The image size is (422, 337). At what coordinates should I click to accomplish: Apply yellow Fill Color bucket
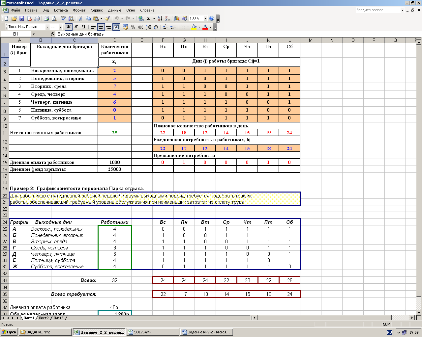[x=194, y=27]
